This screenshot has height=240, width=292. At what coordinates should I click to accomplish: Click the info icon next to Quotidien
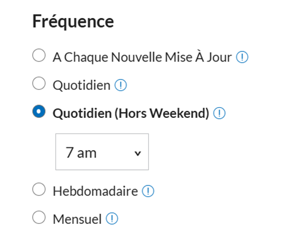[x=121, y=85]
